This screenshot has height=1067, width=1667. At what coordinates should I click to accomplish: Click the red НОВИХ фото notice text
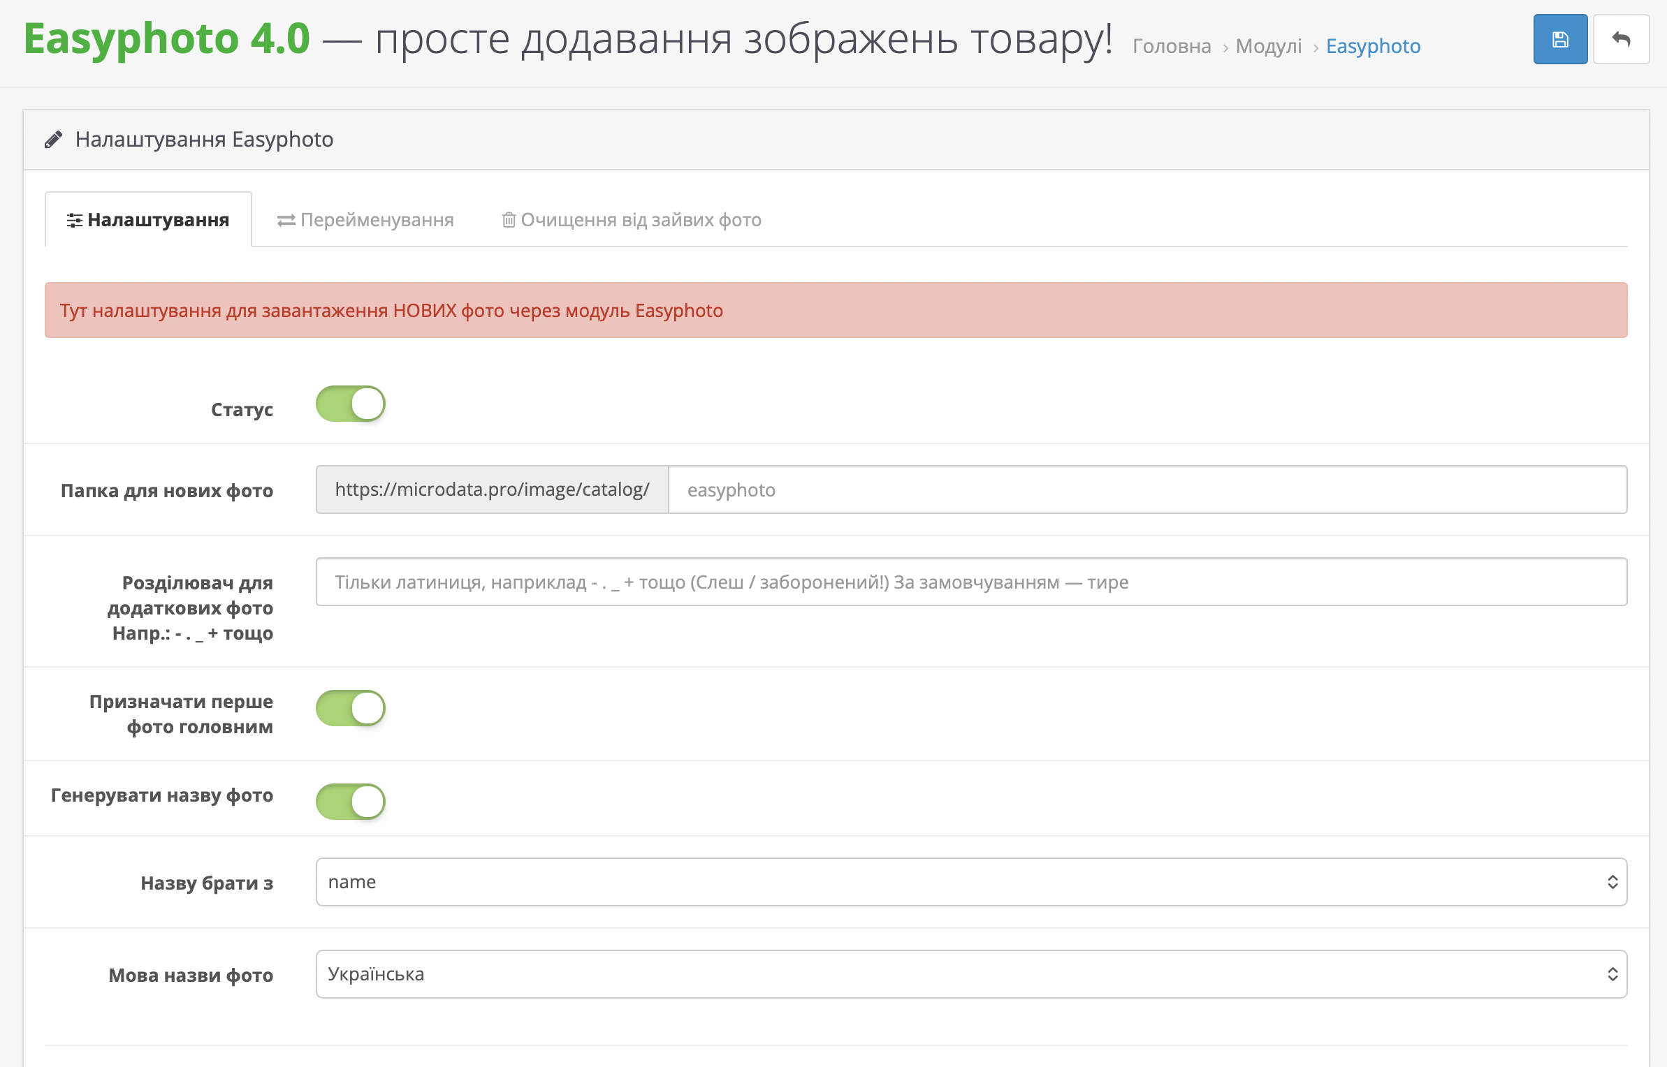click(391, 310)
